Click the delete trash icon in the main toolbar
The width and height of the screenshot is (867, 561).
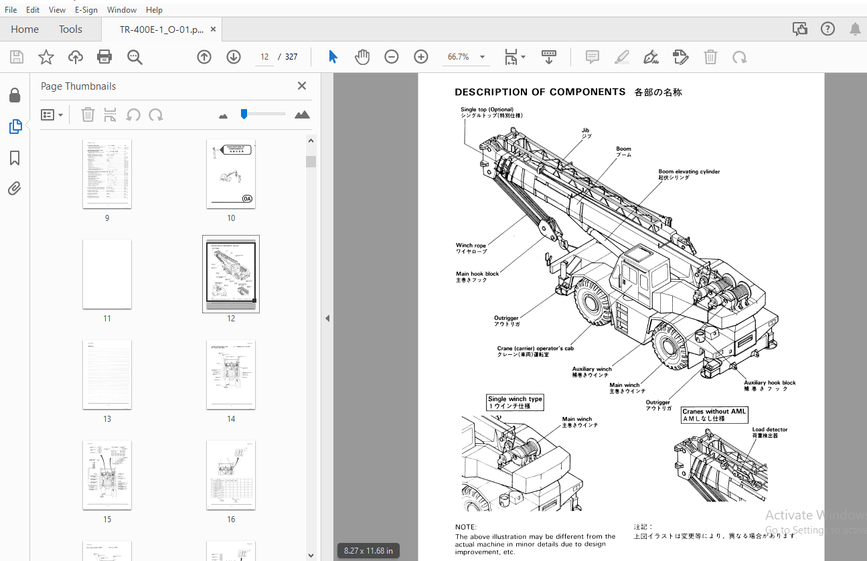point(710,57)
